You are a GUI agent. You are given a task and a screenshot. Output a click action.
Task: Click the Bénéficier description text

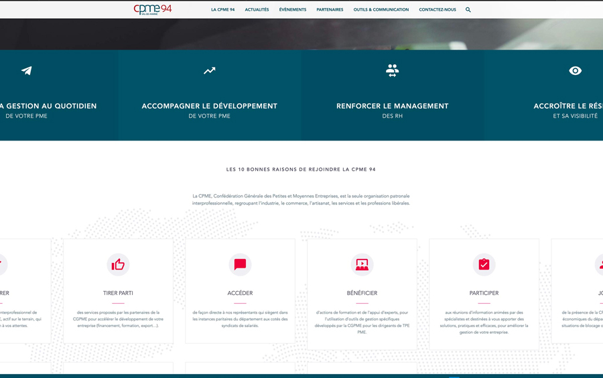[x=362, y=322]
